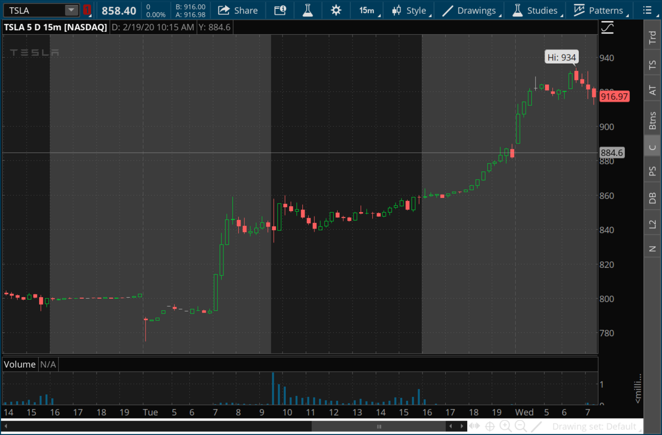Click the B: 916.00 bid quote
Screen dimensions: 662x435
pos(190,7)
